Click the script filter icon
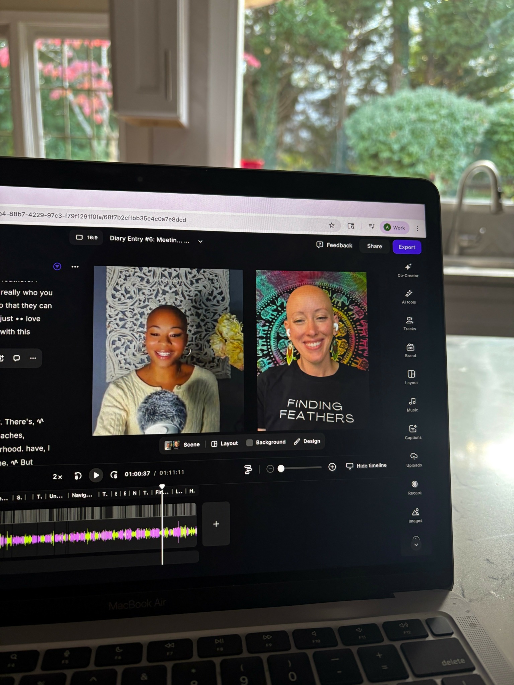The height and width of the screenshot is (685, 514). pyautogui.click(x=57, y=266)
